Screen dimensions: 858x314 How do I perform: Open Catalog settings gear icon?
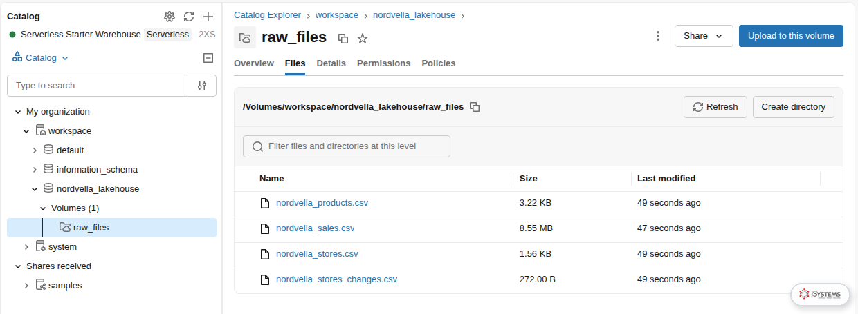coord(170,17)
